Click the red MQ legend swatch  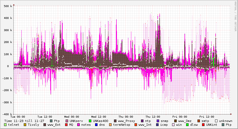coord(66,125)
